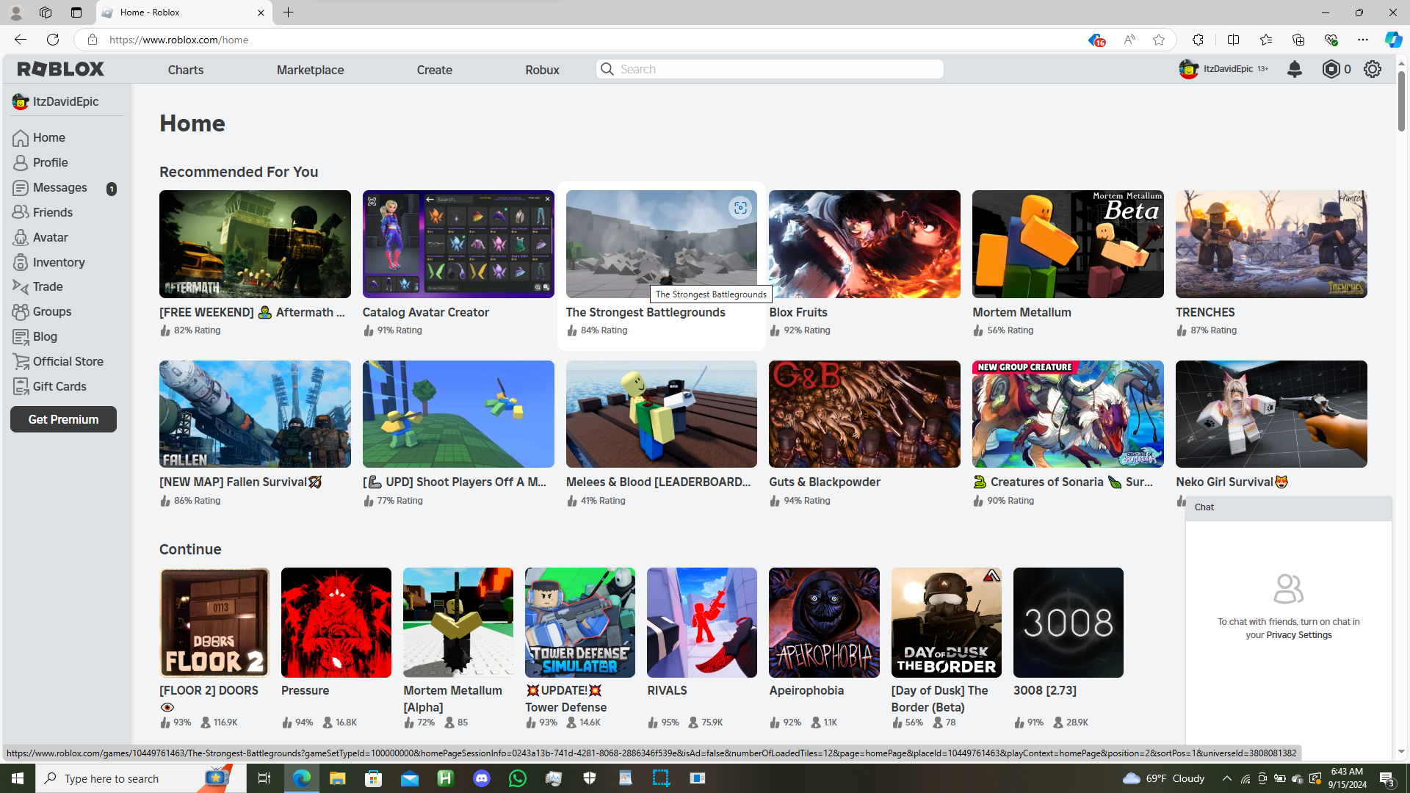
Task: Add this page to favorites
Action: (1159, 40)
